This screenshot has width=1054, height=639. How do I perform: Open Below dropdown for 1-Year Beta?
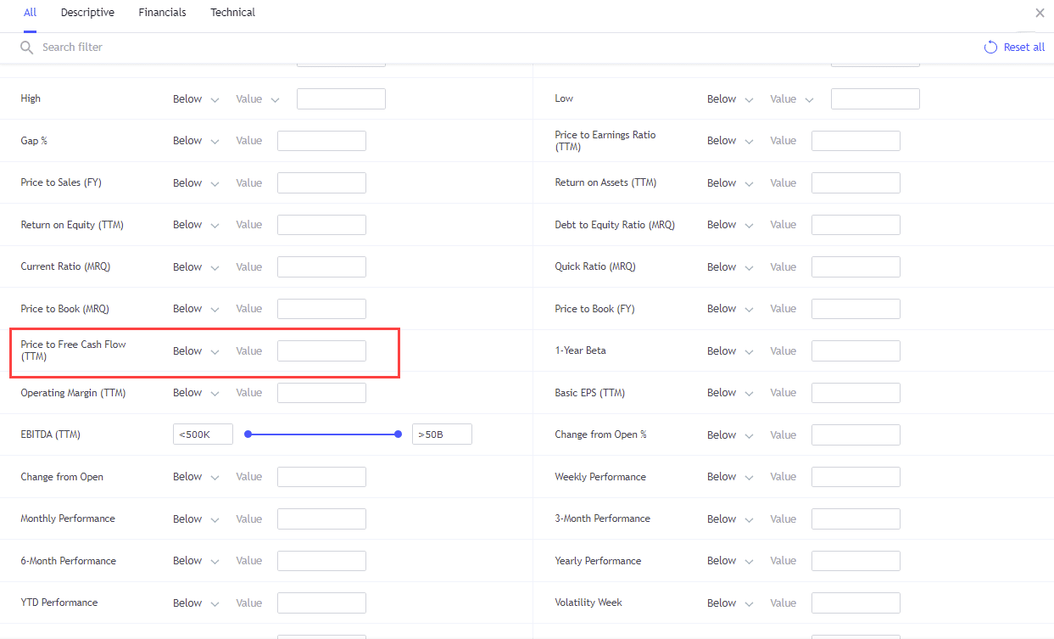730,351
